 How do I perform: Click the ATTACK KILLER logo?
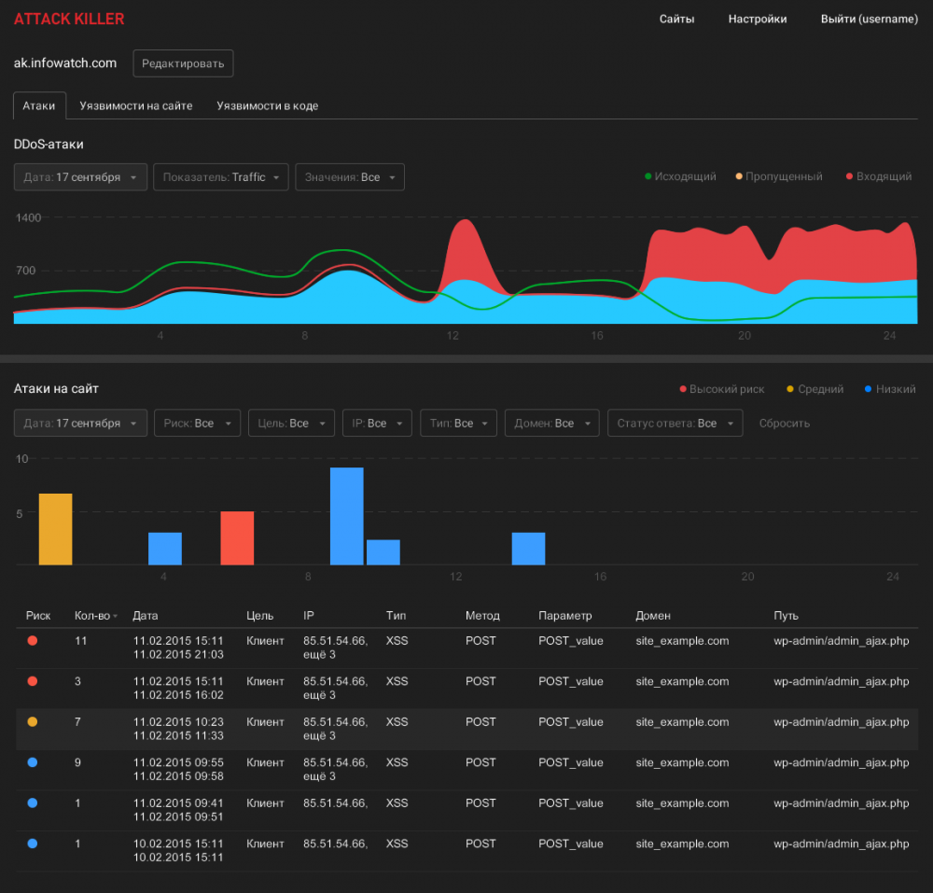[x=69, y=19]
